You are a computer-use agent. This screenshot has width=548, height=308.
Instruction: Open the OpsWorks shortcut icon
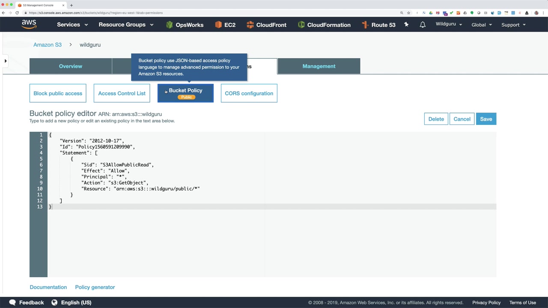pyautogui.click(x=170, y=25)
